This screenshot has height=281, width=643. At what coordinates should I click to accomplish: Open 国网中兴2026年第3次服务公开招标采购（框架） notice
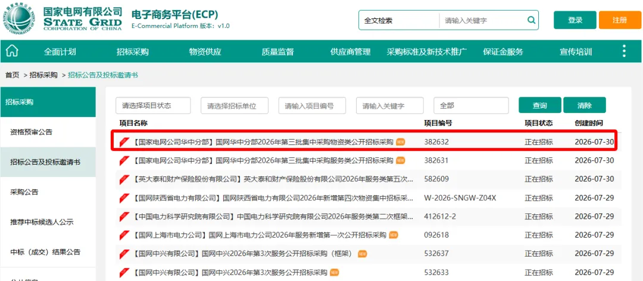coord(244,254)
